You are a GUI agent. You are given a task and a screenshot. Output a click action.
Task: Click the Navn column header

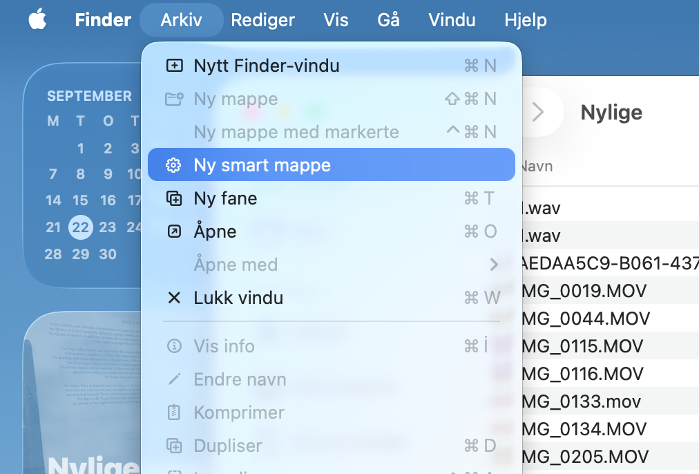click(537, 167)
